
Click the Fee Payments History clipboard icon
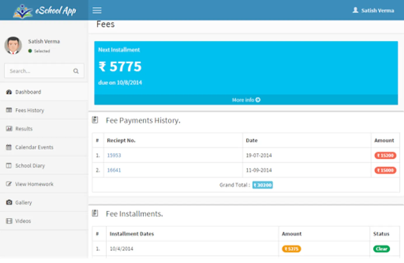click(x=95, y=120)
